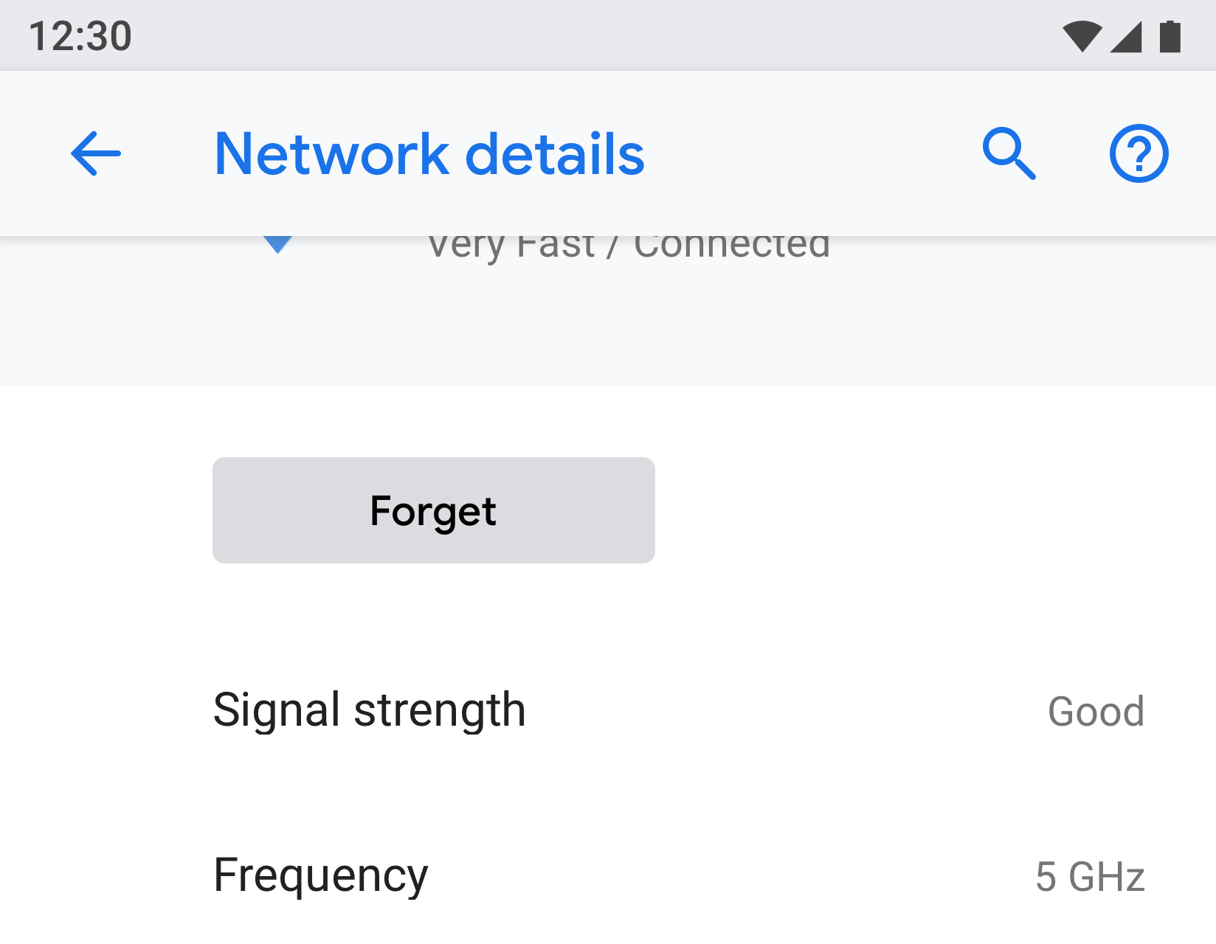The image size is (1216, 944).
Task: Click the 5 GHz frequency value
Action: [x=1090, y=877]
